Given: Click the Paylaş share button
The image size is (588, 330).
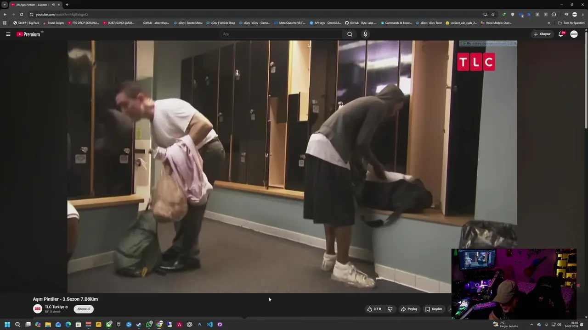Looking at the screenshot, I should click(x=409, y=309).
